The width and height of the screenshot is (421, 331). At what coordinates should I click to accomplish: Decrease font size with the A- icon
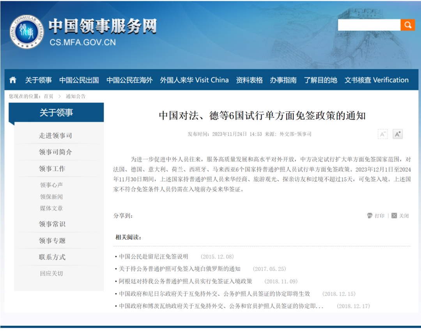click(382, 134)
